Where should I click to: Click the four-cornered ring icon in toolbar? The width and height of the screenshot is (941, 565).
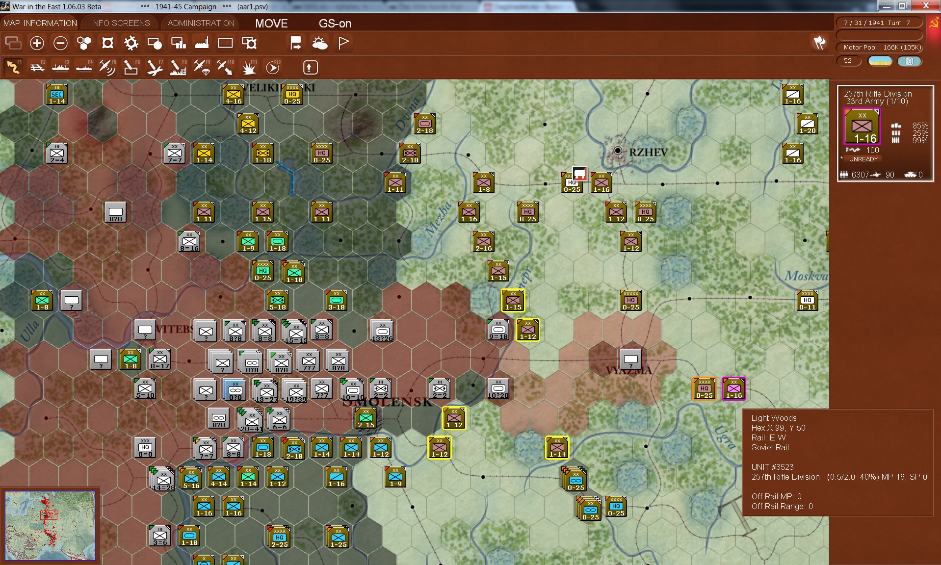point(107,43)
